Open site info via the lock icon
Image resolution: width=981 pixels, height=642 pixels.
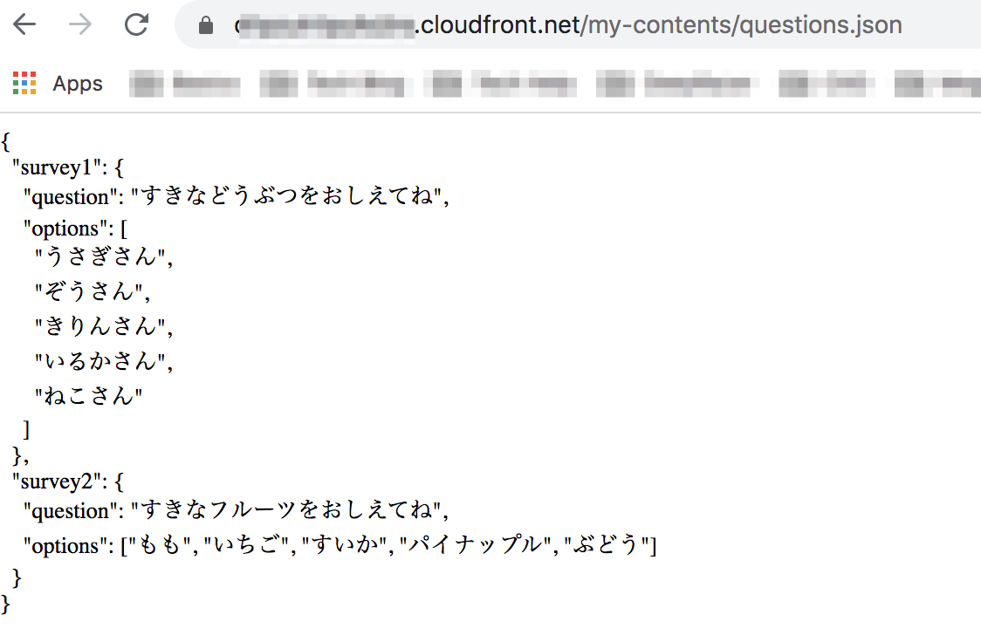205,25
